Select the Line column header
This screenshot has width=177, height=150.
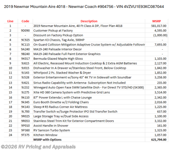pyautogui.click(x=10, y=21)
